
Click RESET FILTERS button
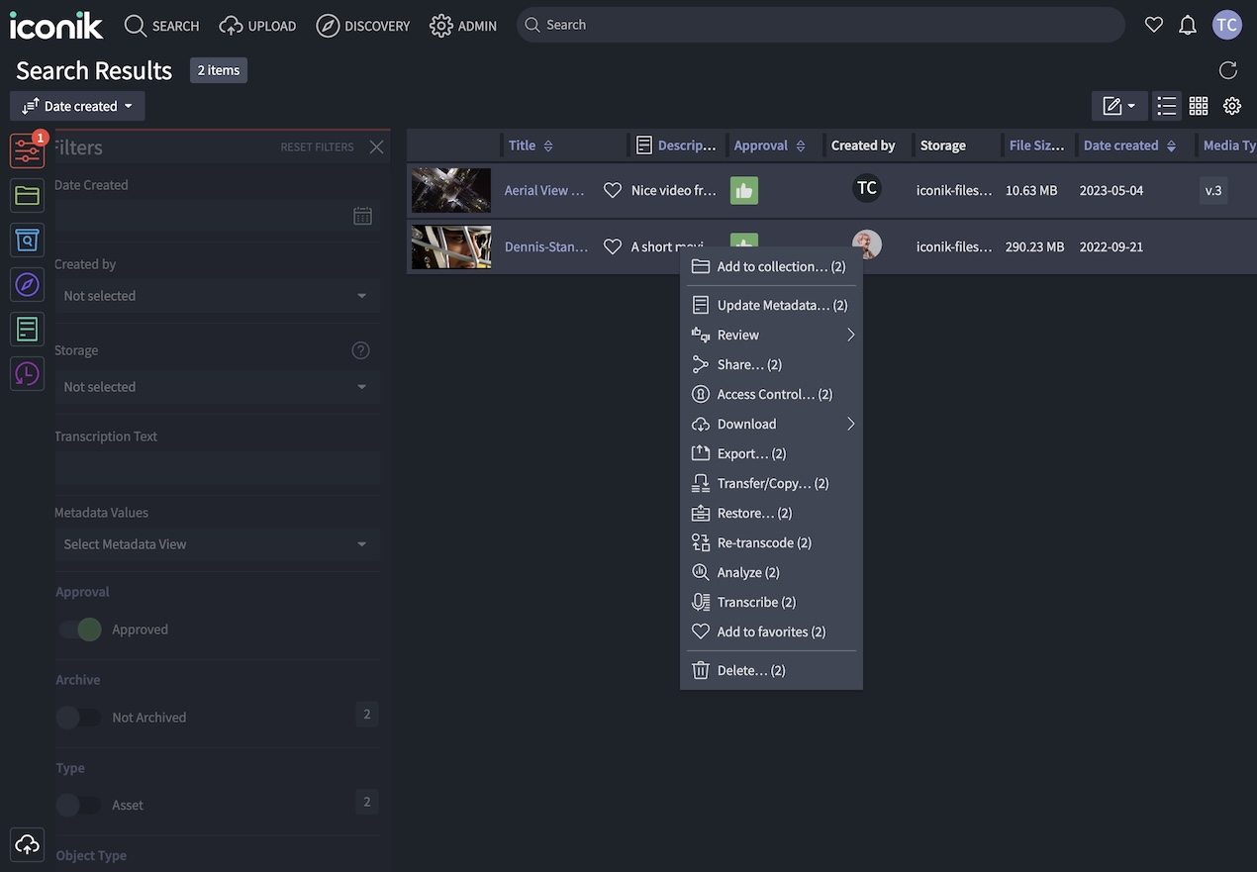317,147
